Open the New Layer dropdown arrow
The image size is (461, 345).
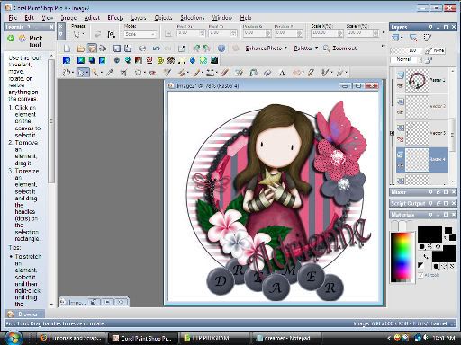(402, 38)
